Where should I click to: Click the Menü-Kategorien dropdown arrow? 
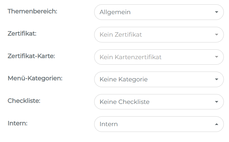[217, 79]
